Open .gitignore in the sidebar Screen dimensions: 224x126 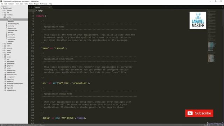10,66
